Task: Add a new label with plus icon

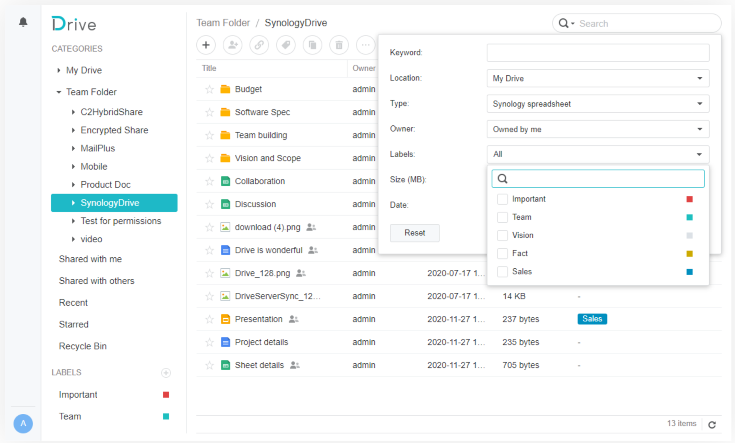Action: coord(166,373)
